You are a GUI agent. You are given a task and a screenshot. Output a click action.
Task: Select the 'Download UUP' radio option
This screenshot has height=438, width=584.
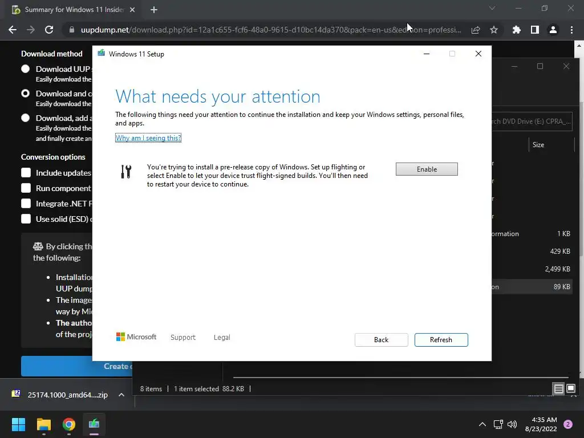pos(25,69)
